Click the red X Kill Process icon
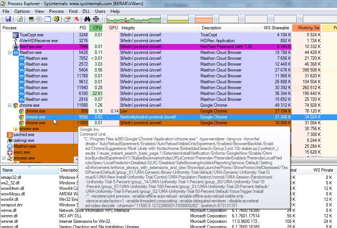Viewport: 337px width, 228px height. [76, 19]
